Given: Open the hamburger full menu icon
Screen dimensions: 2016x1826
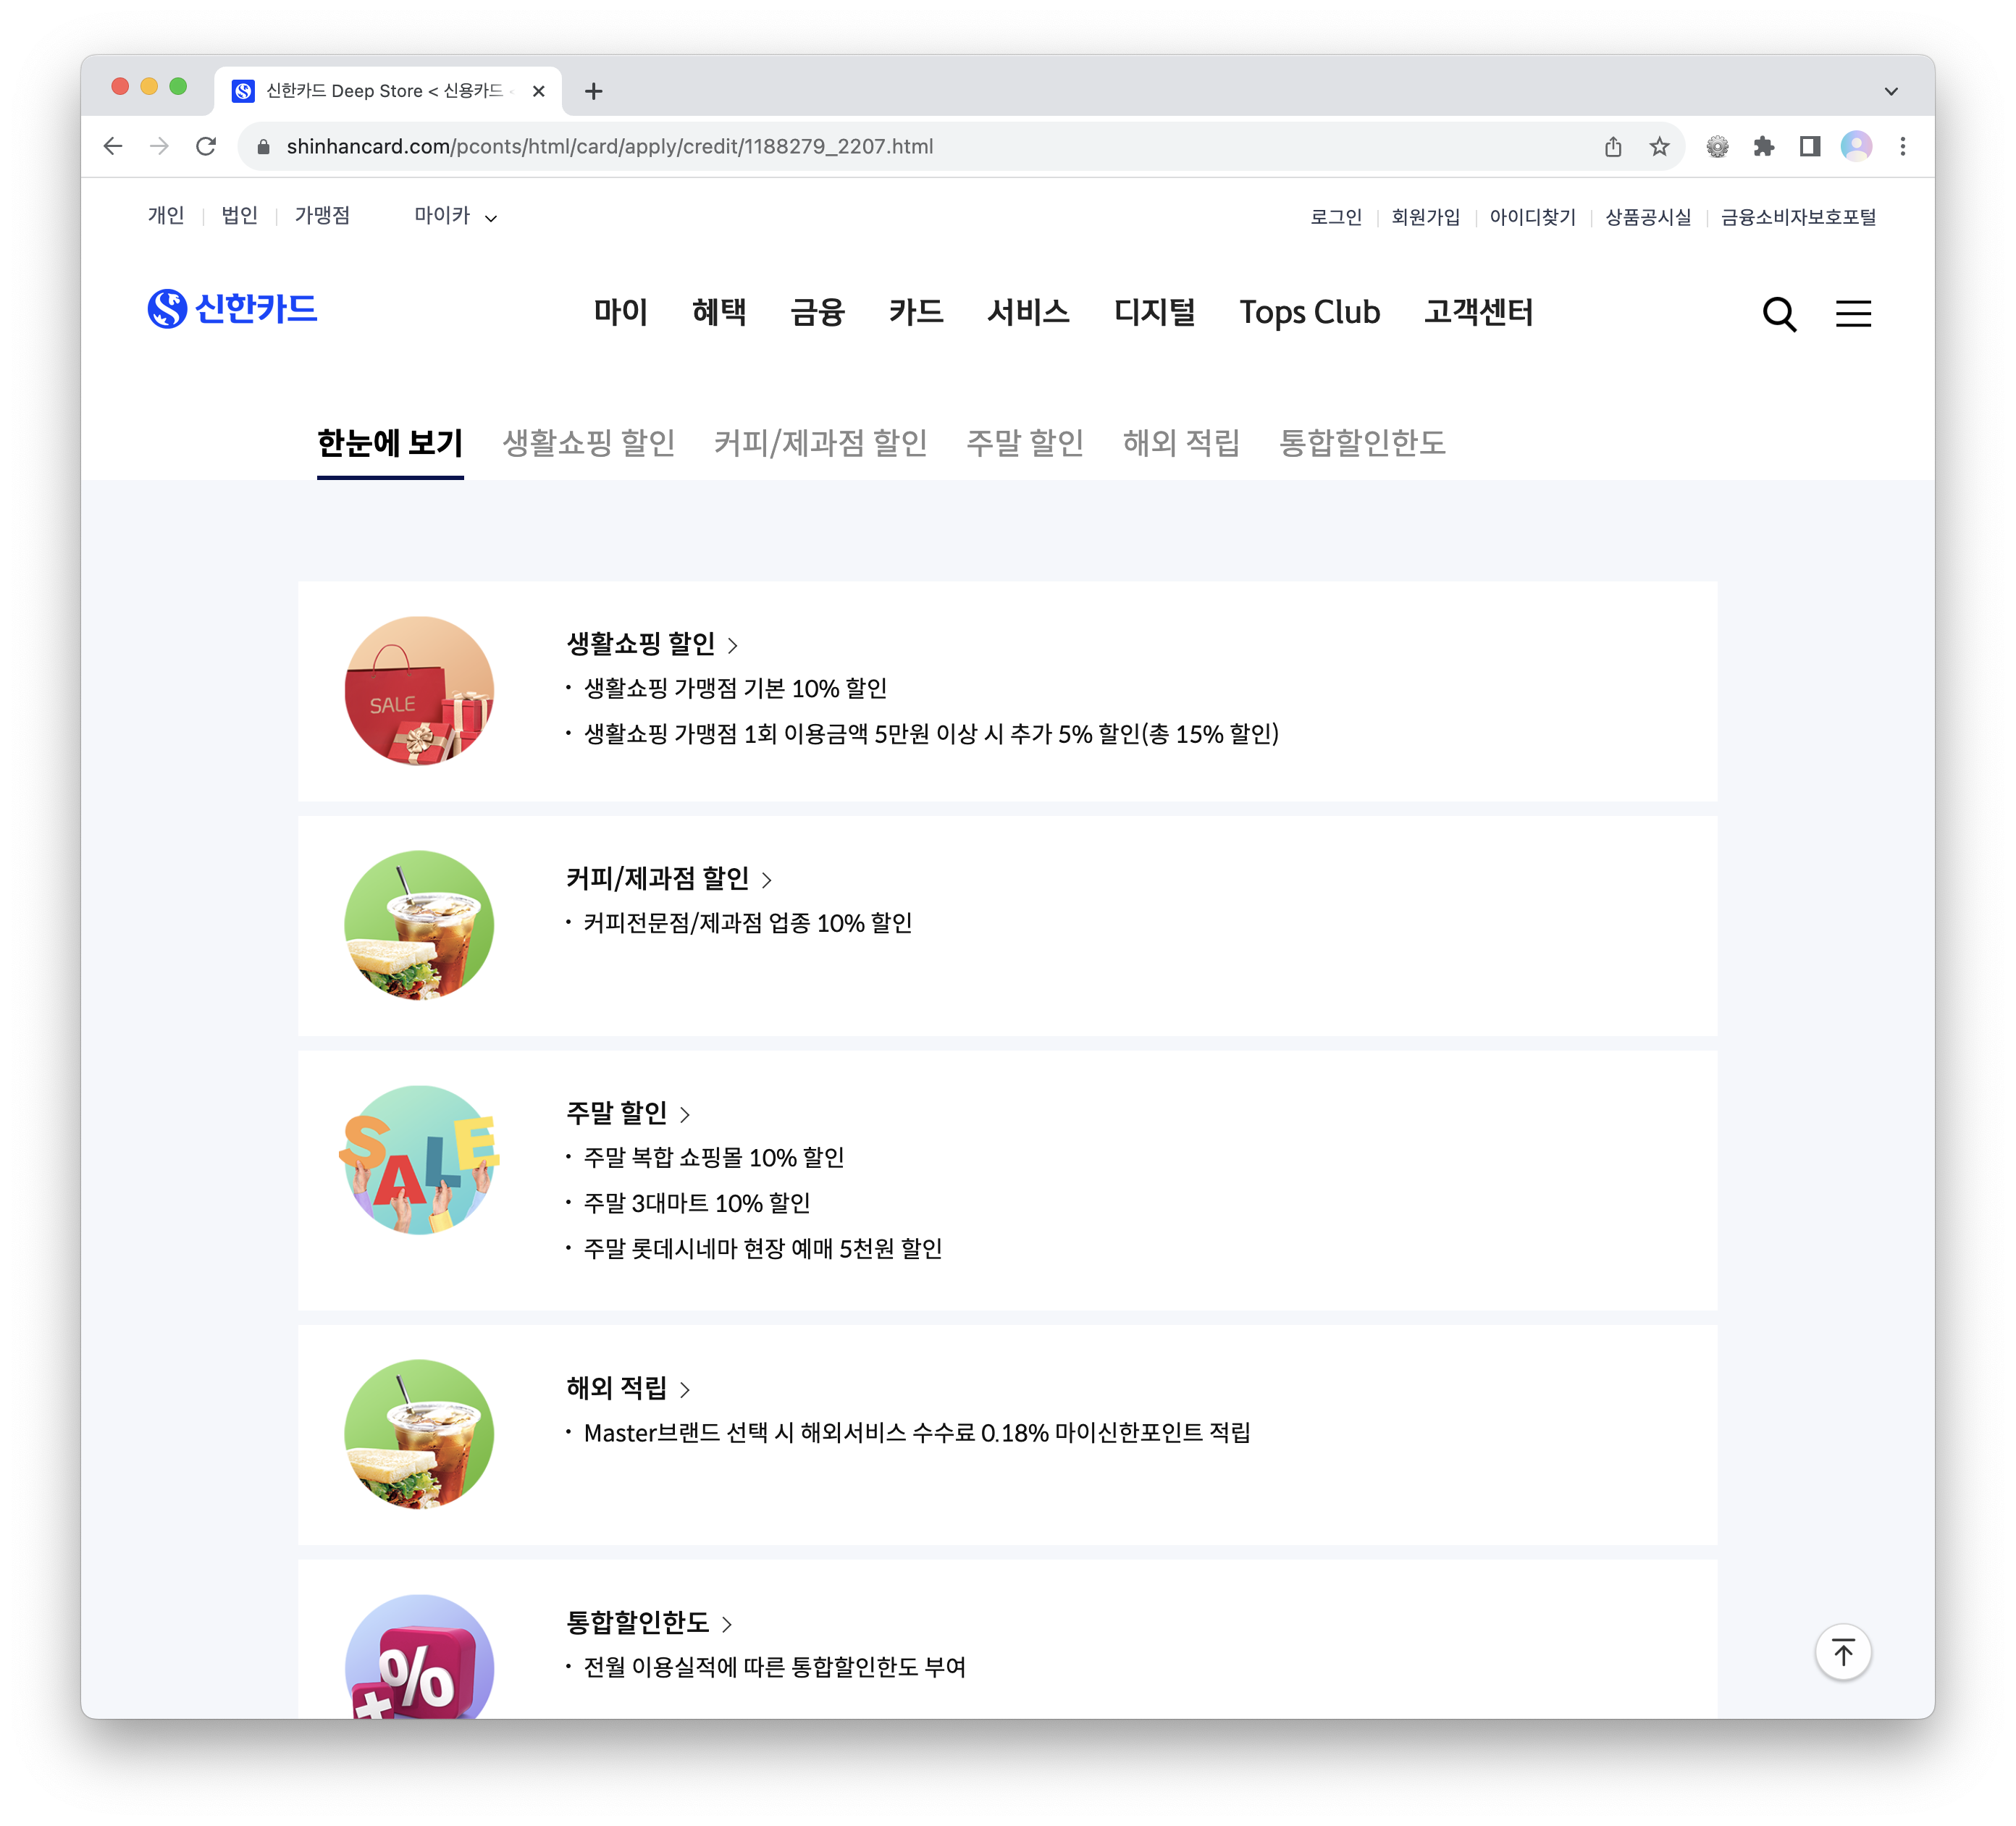Looking at the screenshot, I should tap(1853, 314).
